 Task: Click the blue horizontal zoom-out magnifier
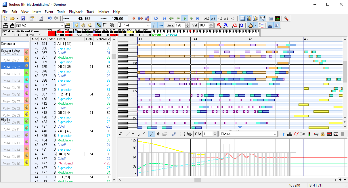[226, 25]
